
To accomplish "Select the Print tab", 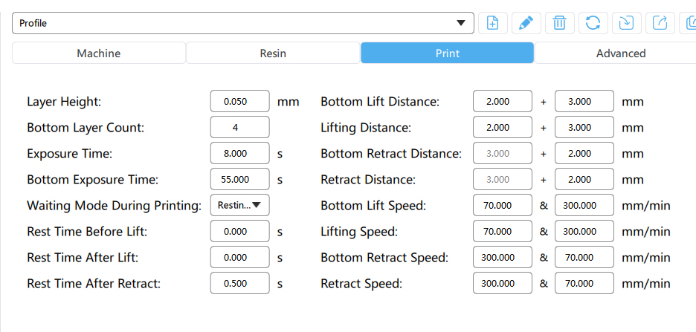I will [x=447, y=53].
